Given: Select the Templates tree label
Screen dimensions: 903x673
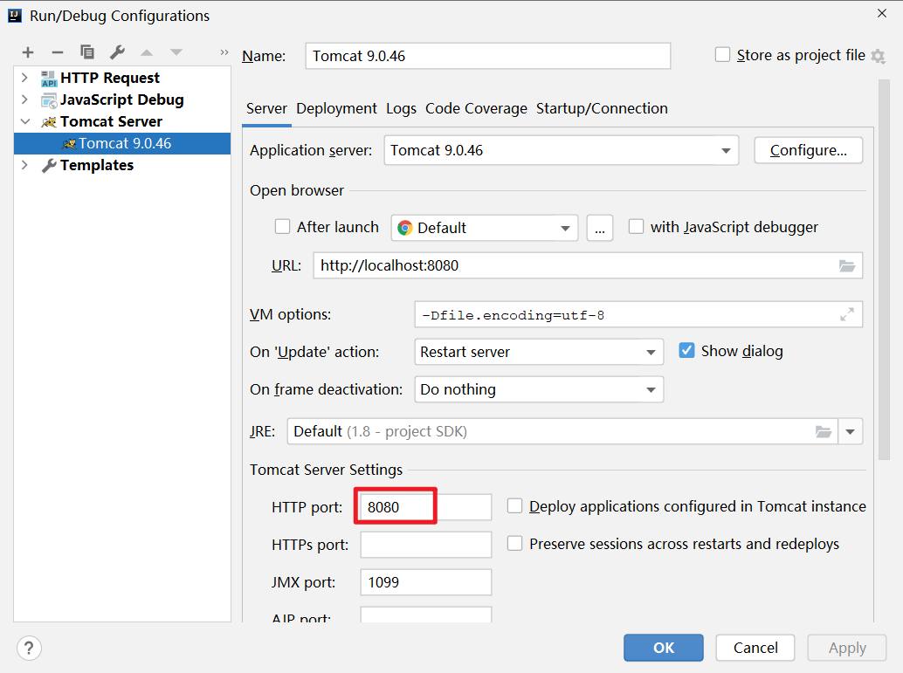Looking at the screenshot, I should click(97, 165).
